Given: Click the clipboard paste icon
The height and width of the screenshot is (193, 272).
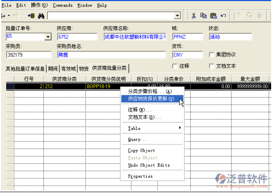Looking at the screenshot, I should coord(214,16).
